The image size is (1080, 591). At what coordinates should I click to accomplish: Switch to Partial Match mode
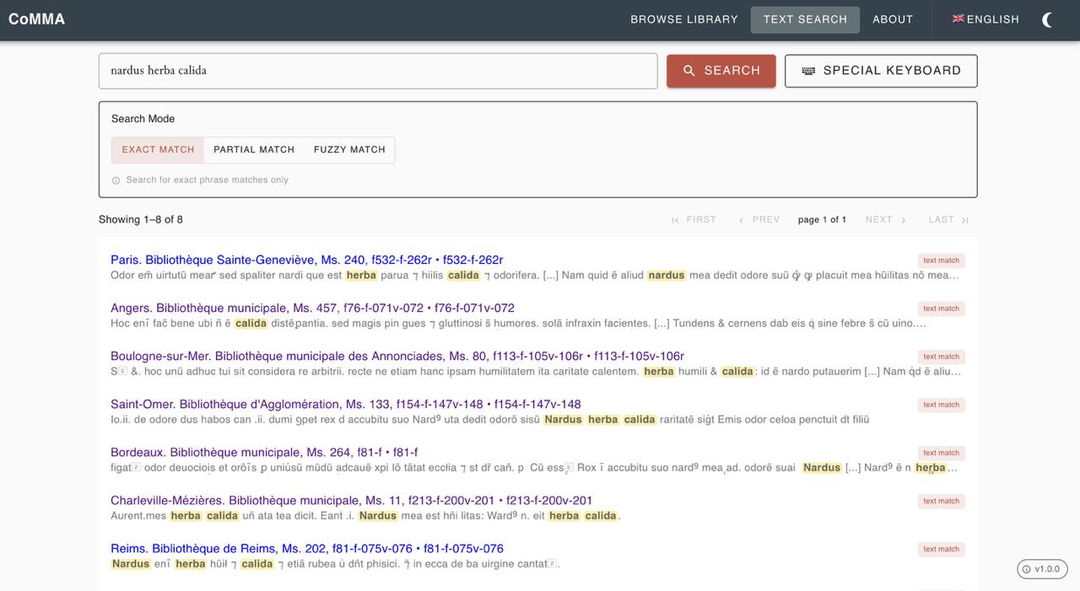click(254, 150)
